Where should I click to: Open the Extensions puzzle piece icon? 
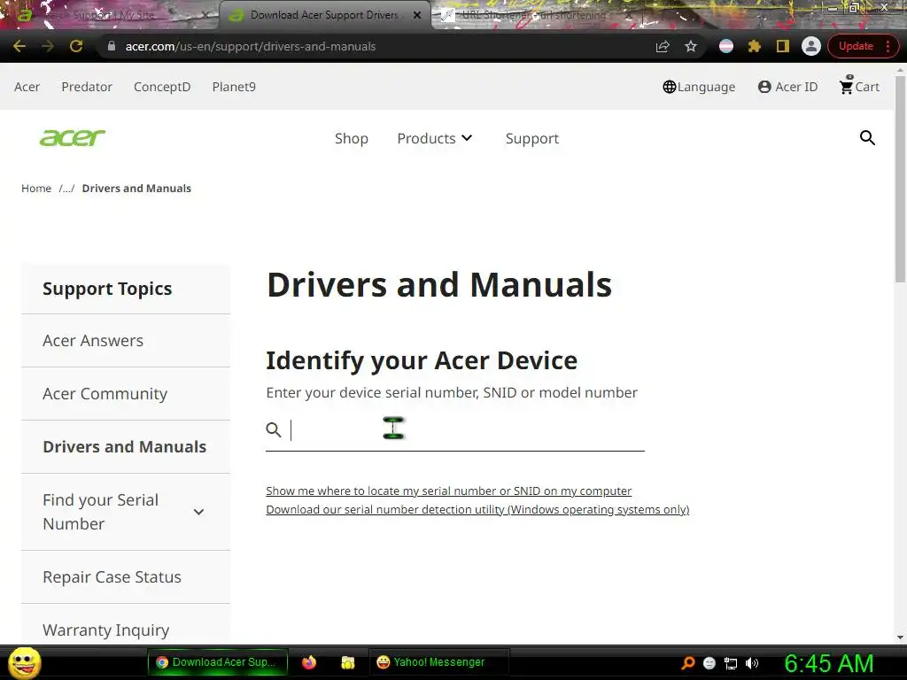(x=755, y=46)
